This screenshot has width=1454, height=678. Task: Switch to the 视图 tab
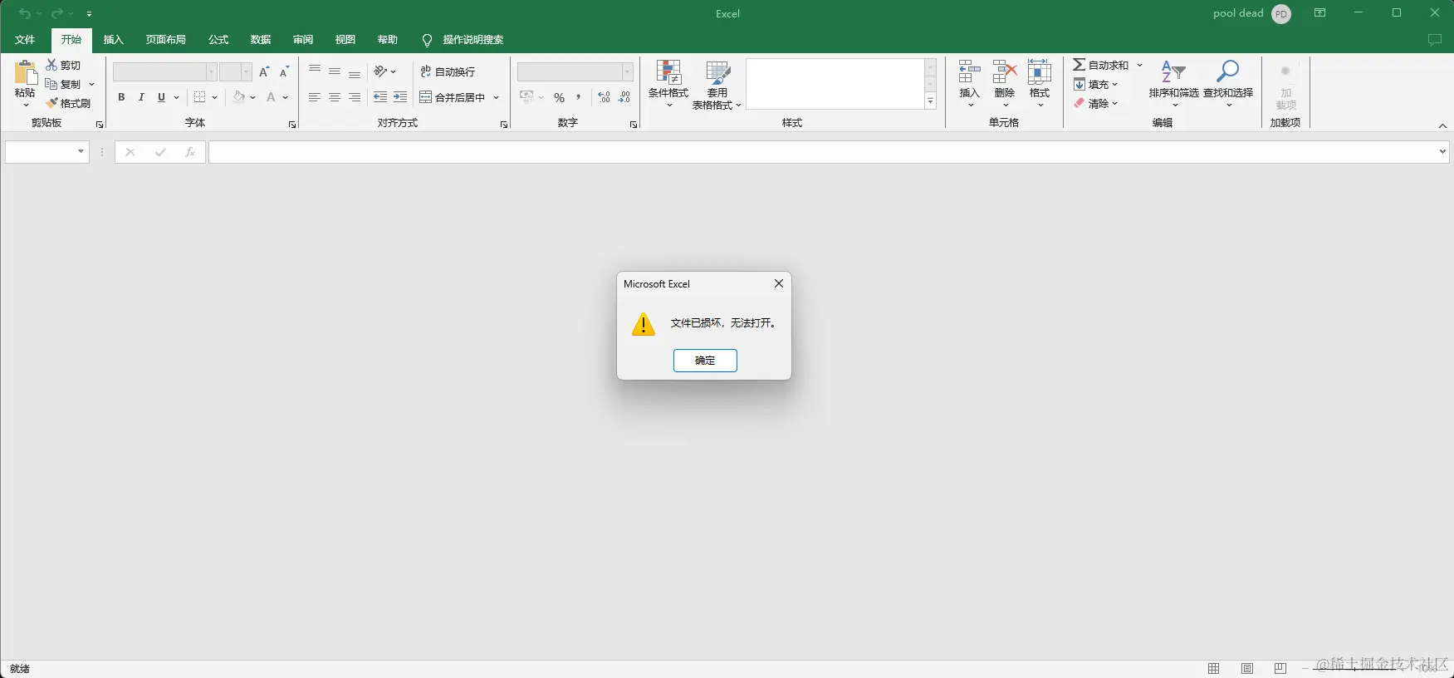point(345,40)
